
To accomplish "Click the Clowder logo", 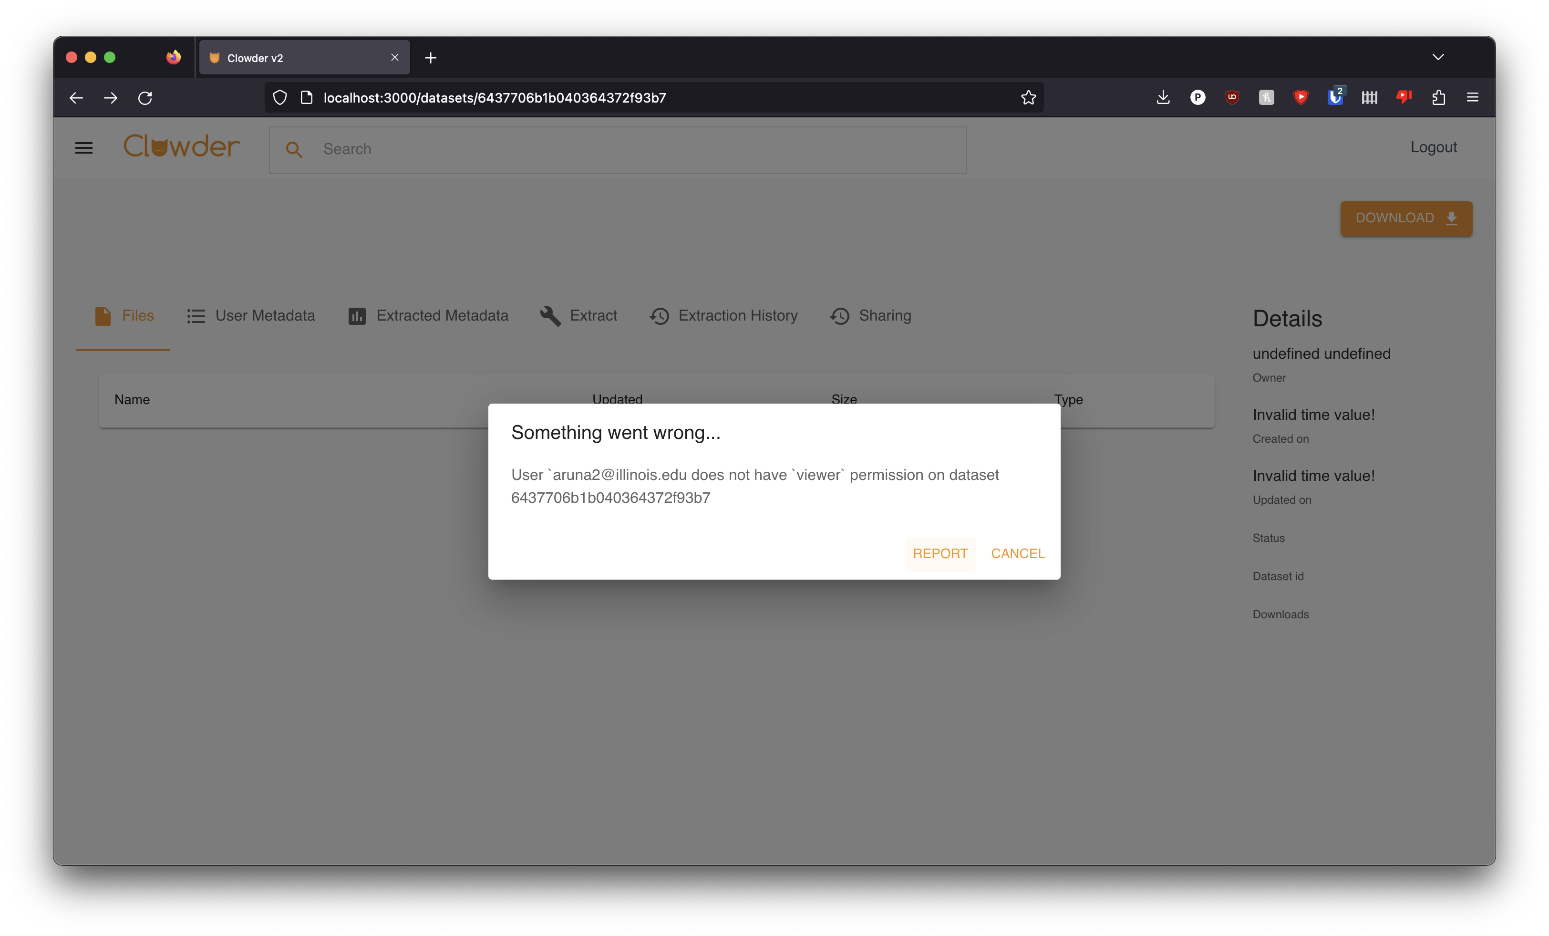I will click(x=181, y=146).
